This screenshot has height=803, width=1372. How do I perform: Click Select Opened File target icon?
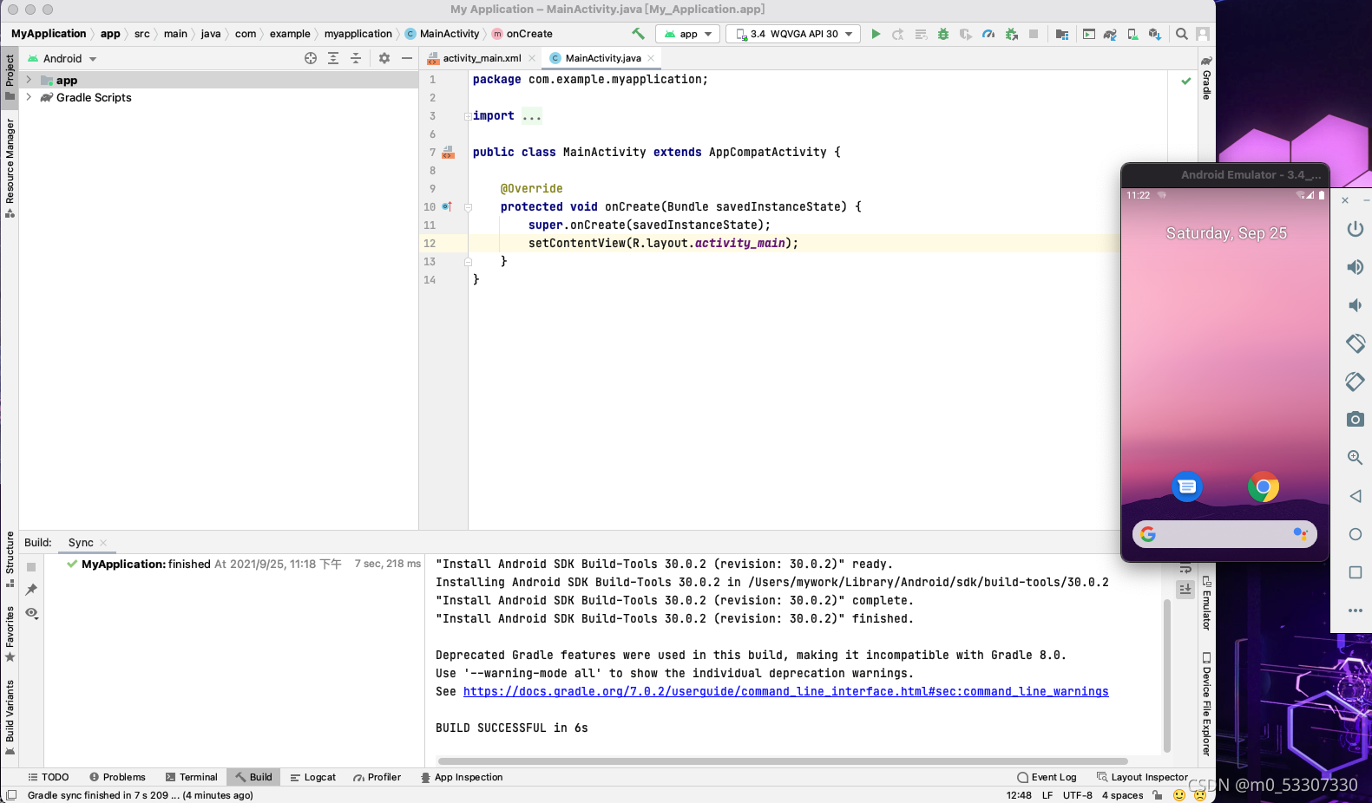point(311,58)
